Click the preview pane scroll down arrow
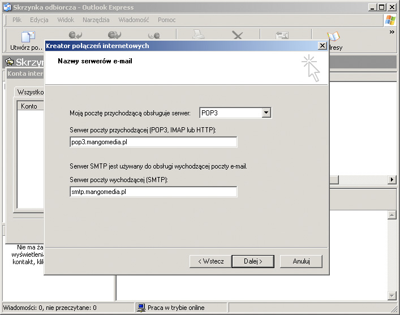This screenshot has height=315, width=400. click(392, 295)
